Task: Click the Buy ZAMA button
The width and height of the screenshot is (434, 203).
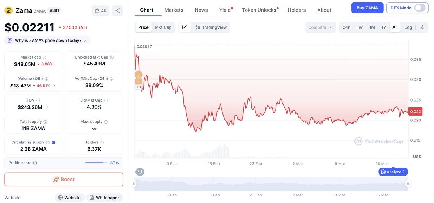Action: (367, 8)
